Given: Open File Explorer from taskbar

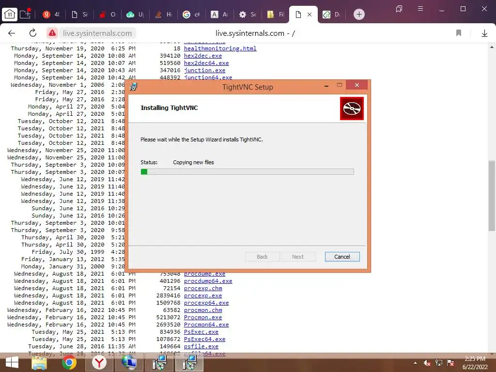Looking at the screenshot, I should click(39, 362).
